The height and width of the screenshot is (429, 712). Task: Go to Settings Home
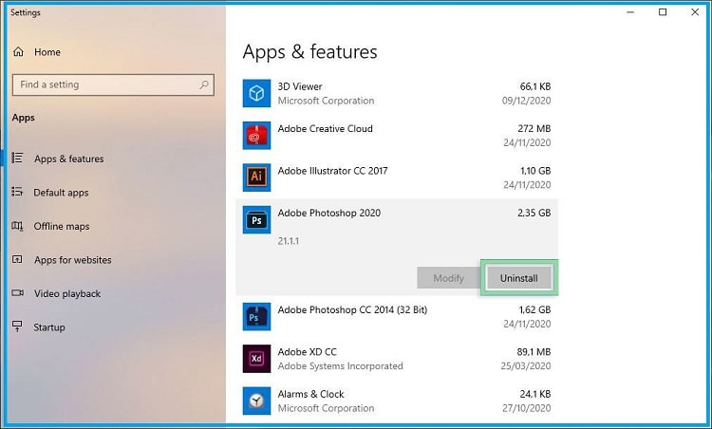(47, 52)
